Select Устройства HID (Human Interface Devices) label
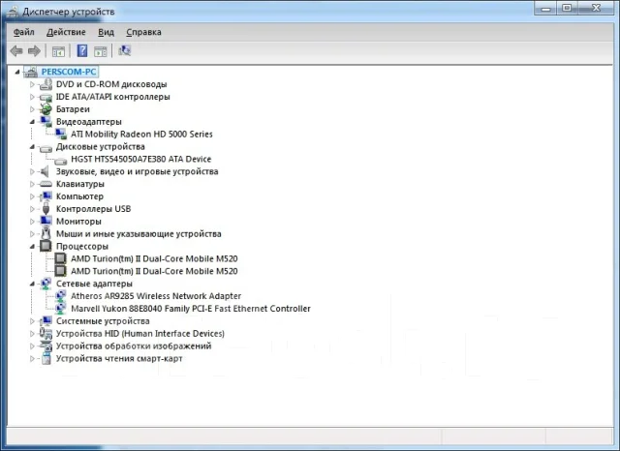Viewport: 620px width, 451px height. pyautogui.click(x=140, y=334)
